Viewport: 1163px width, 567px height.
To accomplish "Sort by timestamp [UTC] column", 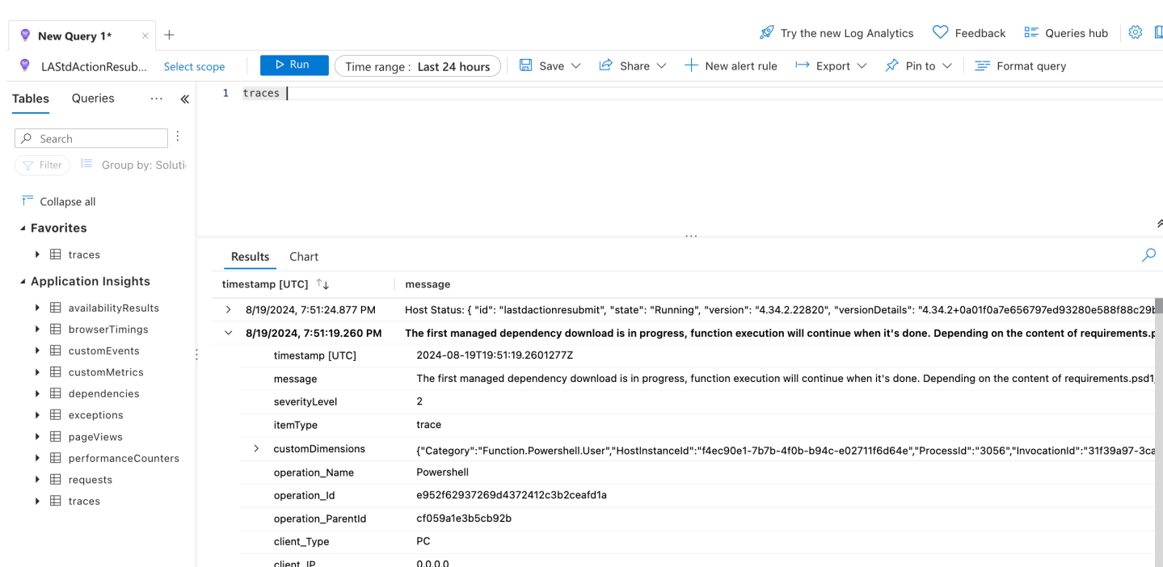I will click(275, 284).
